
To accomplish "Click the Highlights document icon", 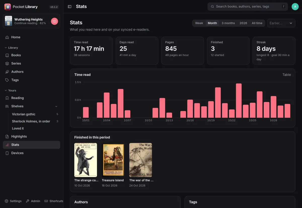I will [7, 136].
